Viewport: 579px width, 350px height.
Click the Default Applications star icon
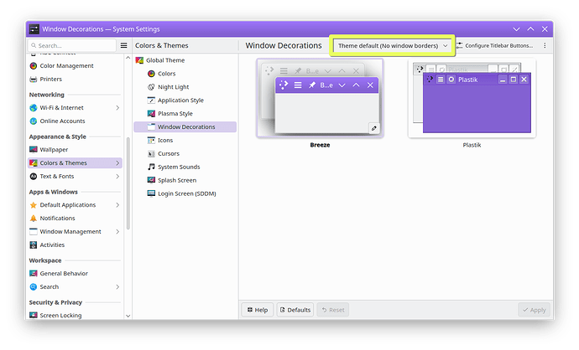click(x=34, y=205)
